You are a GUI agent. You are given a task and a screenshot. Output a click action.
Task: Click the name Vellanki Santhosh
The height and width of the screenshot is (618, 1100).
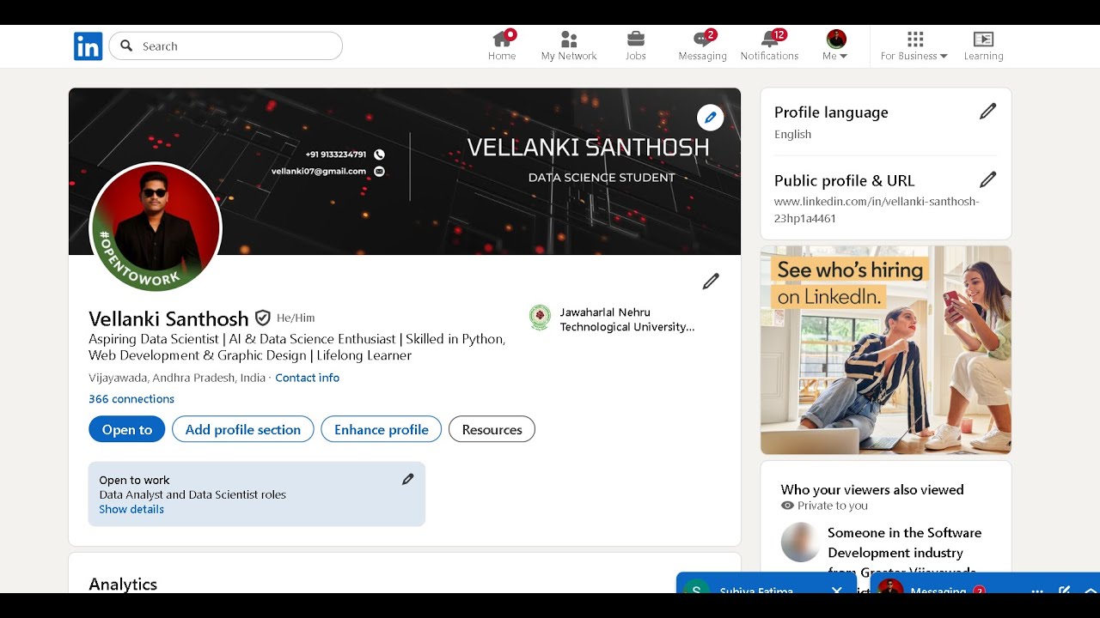(x=168, y=318)
